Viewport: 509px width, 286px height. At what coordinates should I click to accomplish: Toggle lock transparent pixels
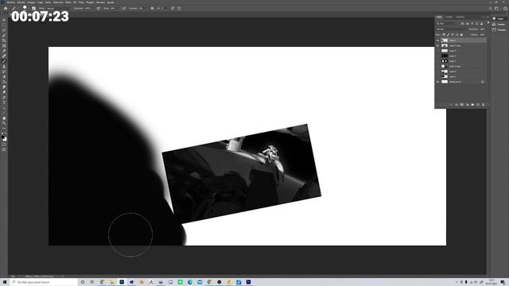click(444, 35)
